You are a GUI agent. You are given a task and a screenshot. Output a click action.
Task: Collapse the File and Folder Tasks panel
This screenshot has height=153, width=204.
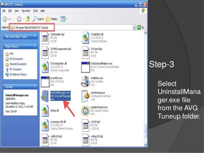coord(35,36)
